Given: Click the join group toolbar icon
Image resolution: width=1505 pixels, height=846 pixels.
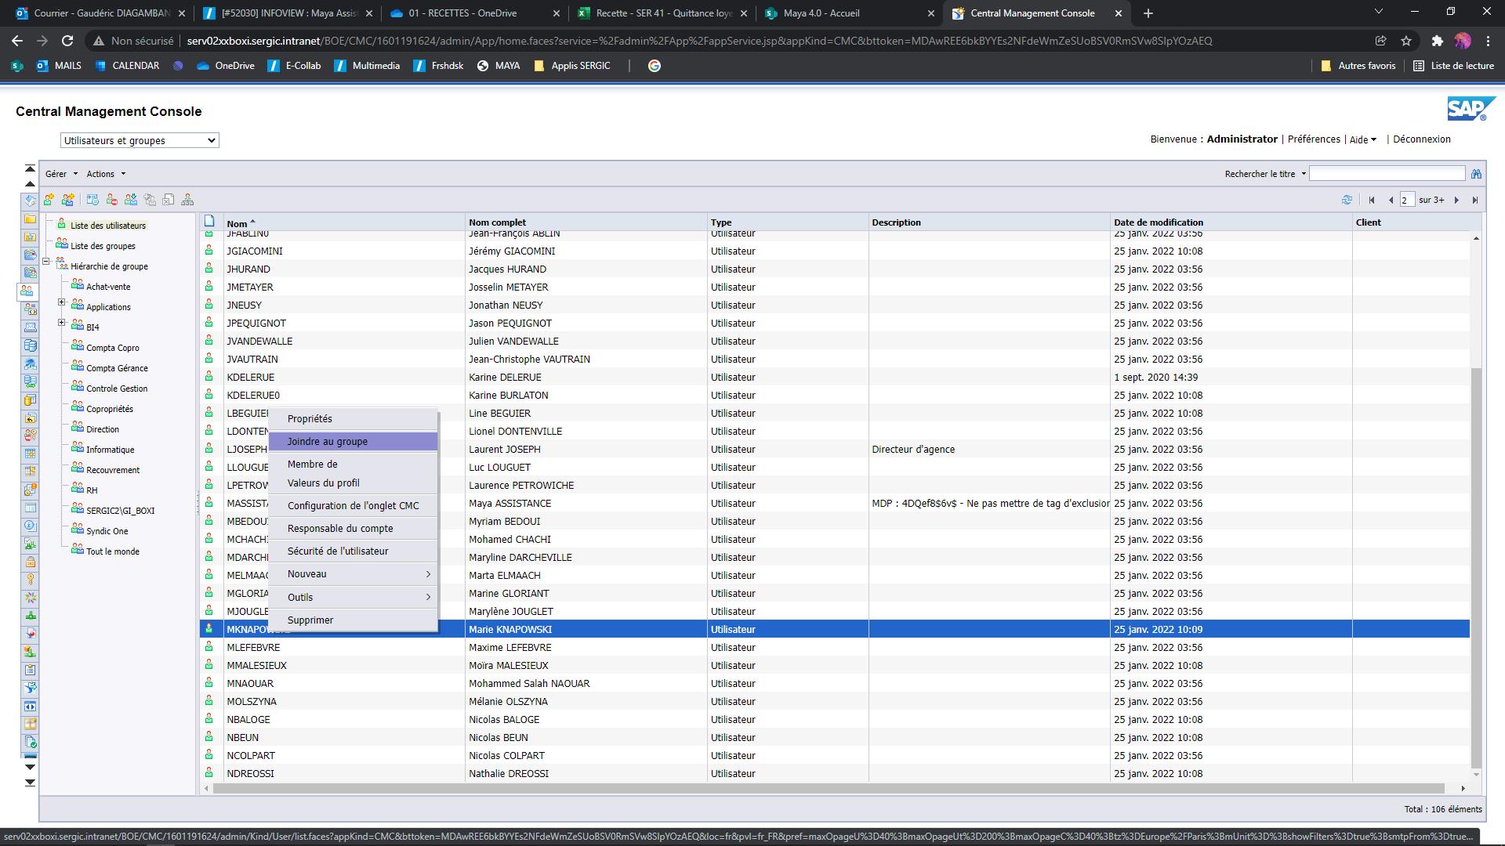Looking at the screenshot, I should (x=131, y=200).
